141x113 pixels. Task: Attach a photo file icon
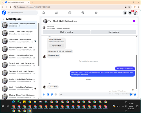[x=48, y=94]
